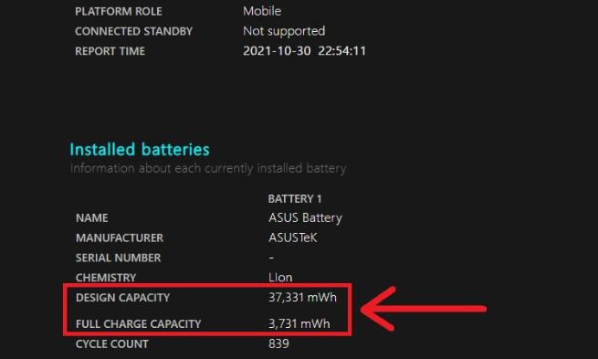The image size is (598, 359).
Task: Select the Installed batteries heading
Action: (140, 149)
